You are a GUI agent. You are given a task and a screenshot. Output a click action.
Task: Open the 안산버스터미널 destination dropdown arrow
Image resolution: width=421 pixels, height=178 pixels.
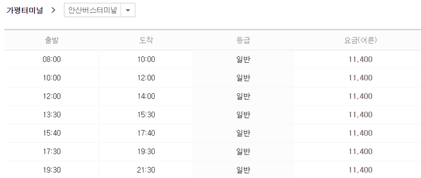click(127, 10)
